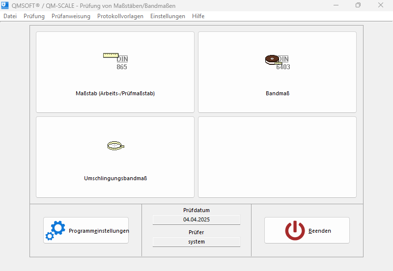Select Maßstab (Arbeits-/Prüfmaßstab) label
This screenshot has width=393, height=271.
click(115, 93)
